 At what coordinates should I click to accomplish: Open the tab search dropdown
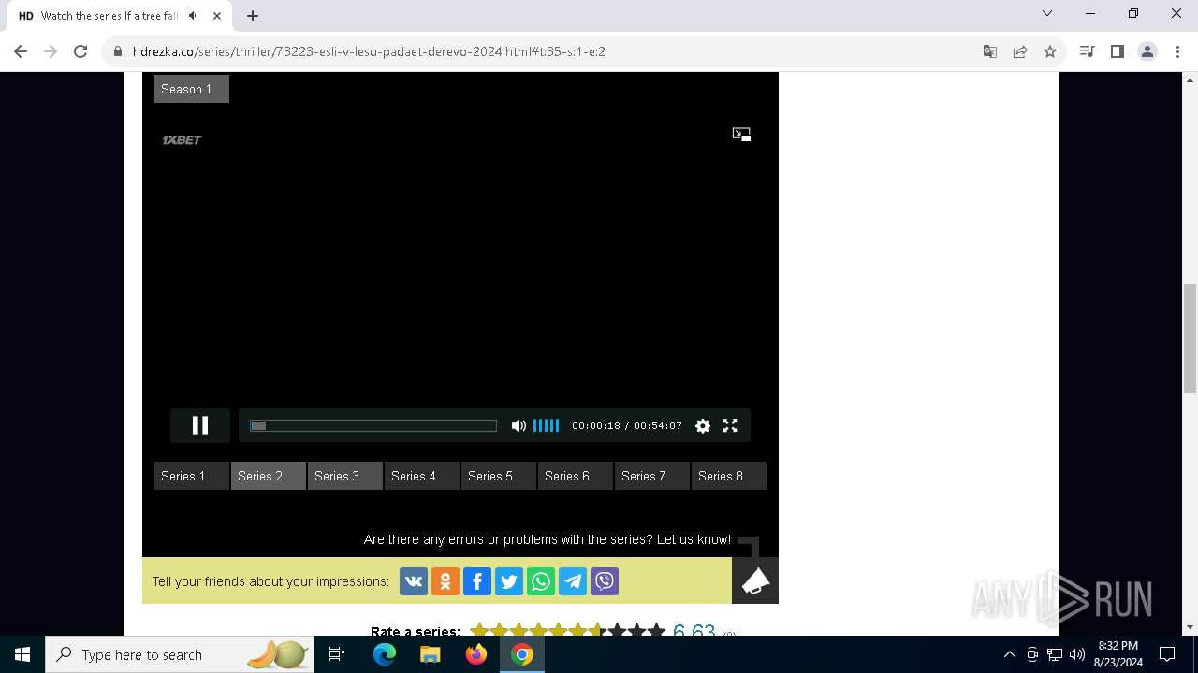coord(1047,13)
